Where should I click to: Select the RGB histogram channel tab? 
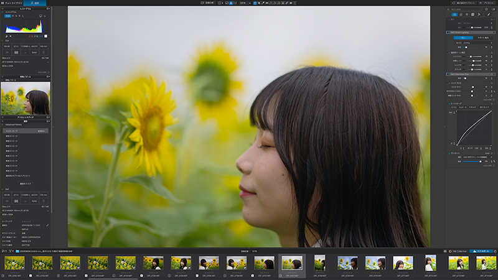7,16
